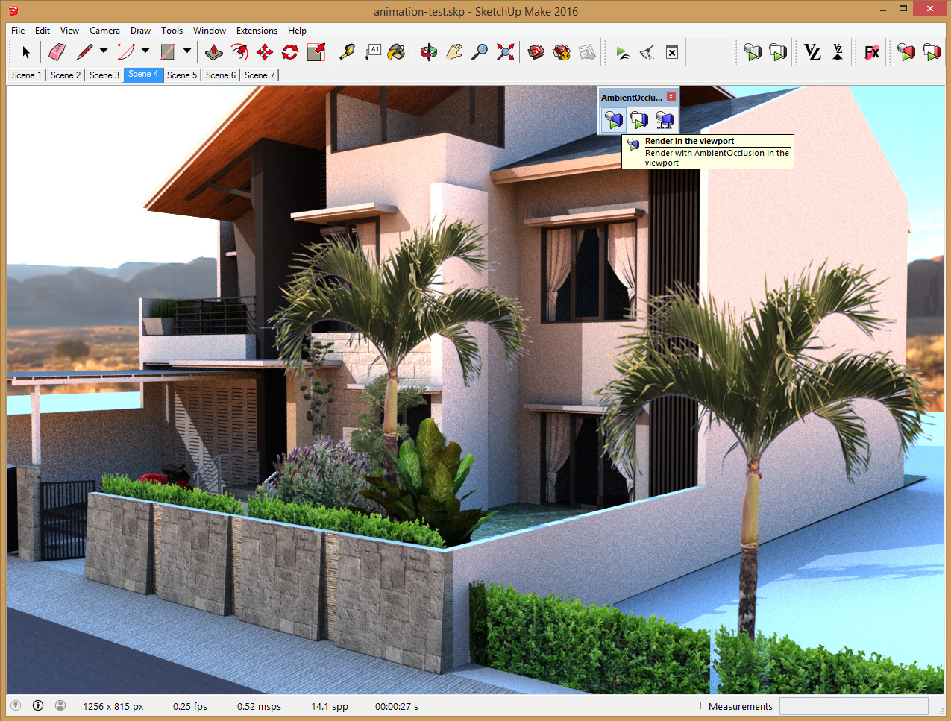Click the '00:00:27 s' render time
This screenshot has height=721, width=951.
click(397, 707)
